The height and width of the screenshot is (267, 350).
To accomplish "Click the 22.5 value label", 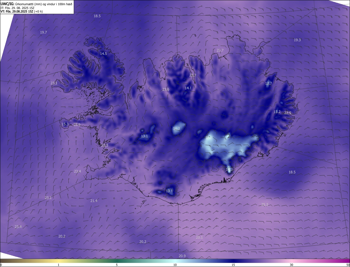I will pyautogui.click(x=288, y=113).
